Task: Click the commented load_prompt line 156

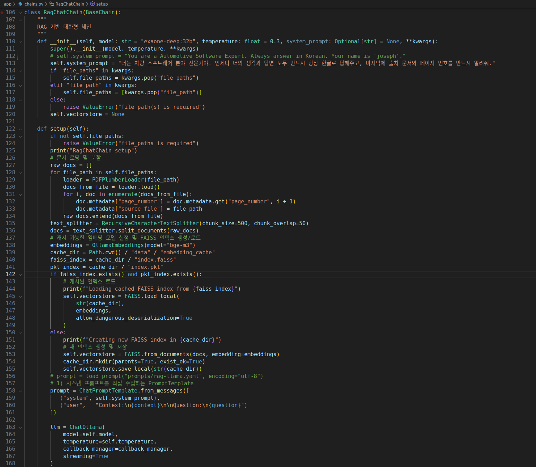Action: [157, 376]
